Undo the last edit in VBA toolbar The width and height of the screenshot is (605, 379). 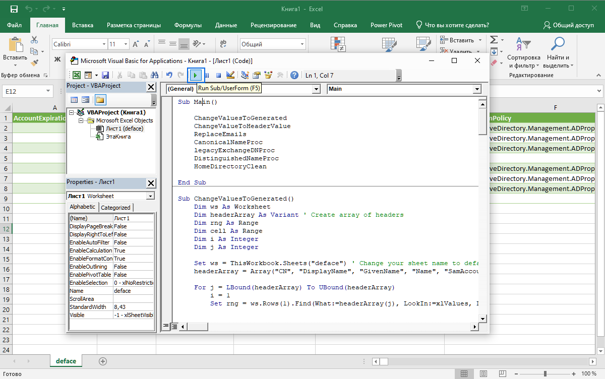point(169,75)
